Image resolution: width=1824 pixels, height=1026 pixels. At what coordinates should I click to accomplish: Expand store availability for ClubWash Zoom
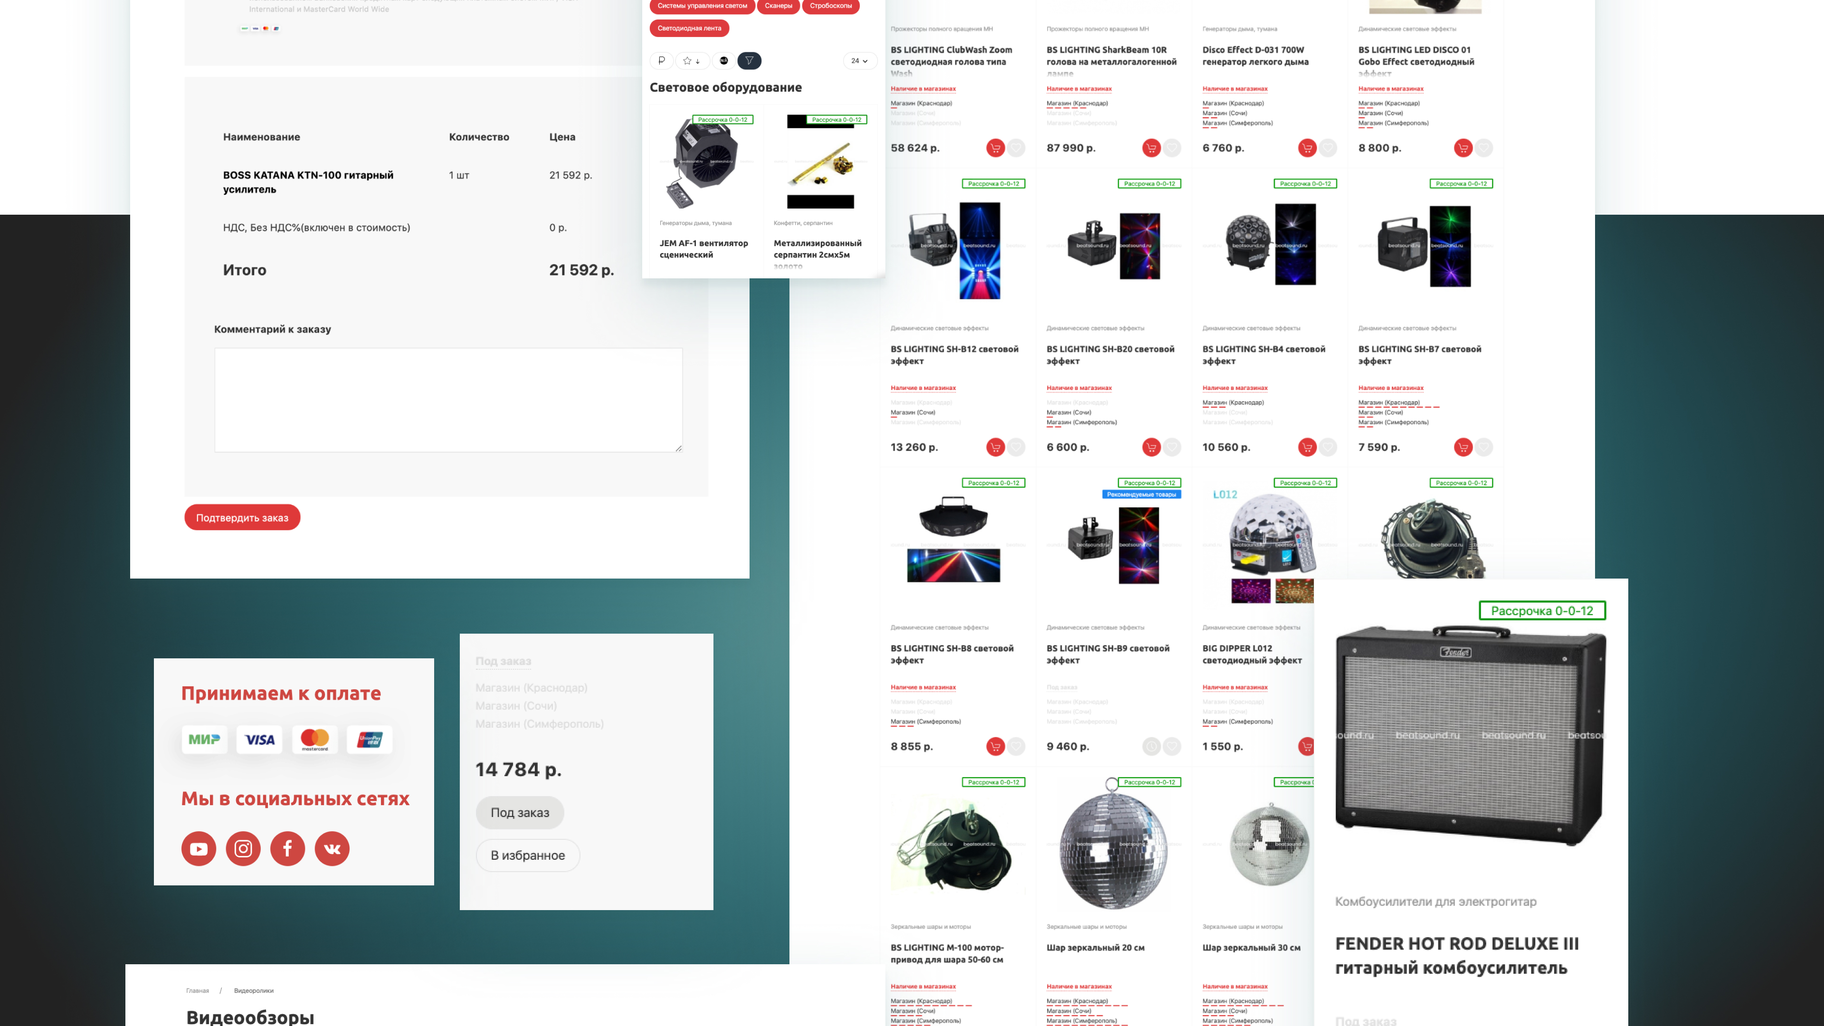[923, 89]
